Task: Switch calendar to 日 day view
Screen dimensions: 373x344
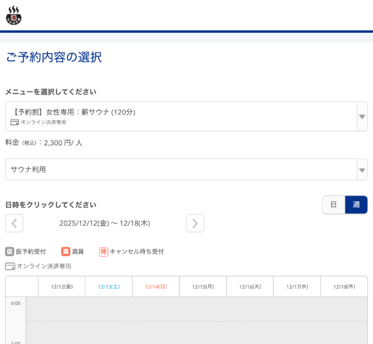Action: click(x=334, y=205)
